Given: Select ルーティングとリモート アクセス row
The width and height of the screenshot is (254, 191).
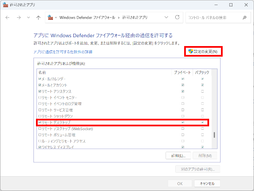Looking at the screenshot, I should click(x=124, y=141).
